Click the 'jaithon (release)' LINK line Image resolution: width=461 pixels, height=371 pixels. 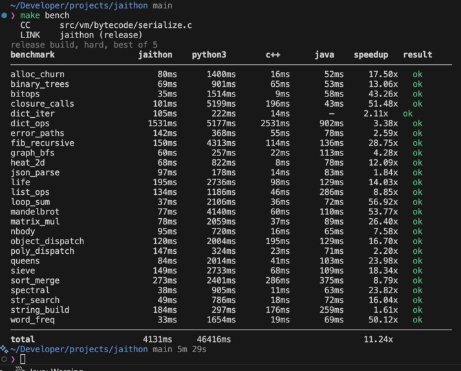[x=101, y=35]
